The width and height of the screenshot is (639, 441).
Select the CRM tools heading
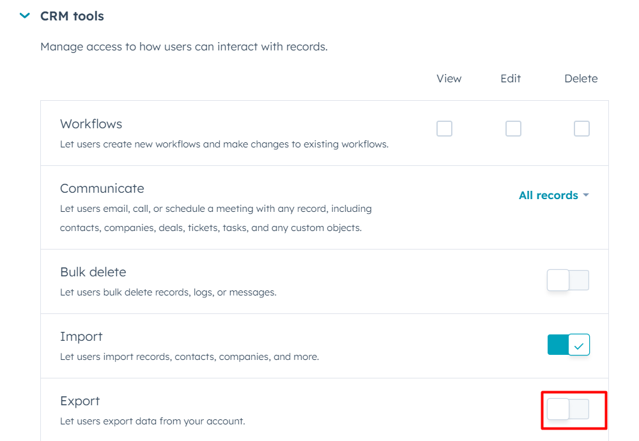click(72, 15)
